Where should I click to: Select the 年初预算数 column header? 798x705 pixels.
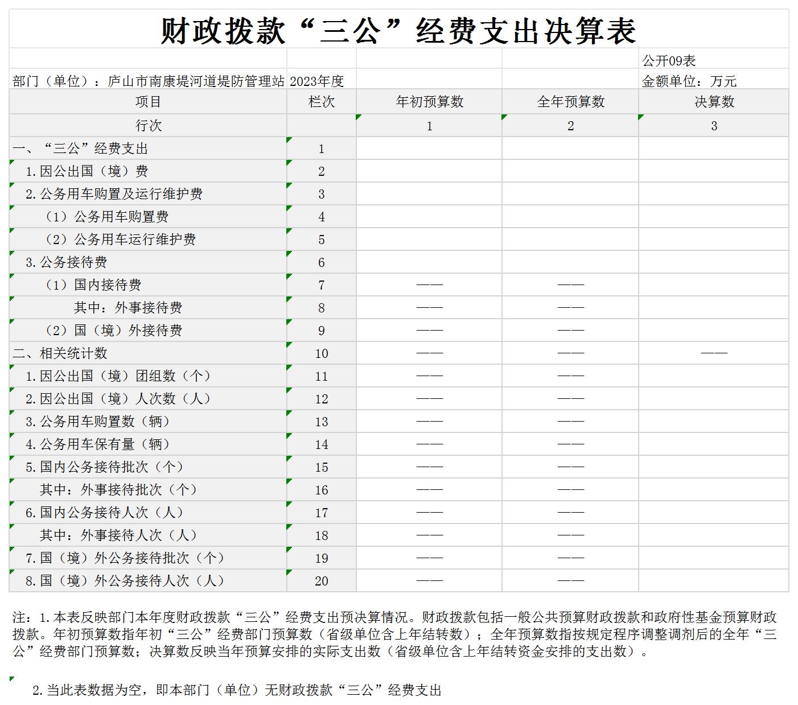click(x=429, y=102)
